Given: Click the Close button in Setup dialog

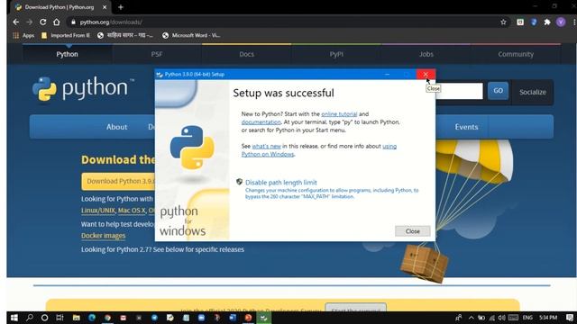Looking at the screenshot, I should coord(413,231).
